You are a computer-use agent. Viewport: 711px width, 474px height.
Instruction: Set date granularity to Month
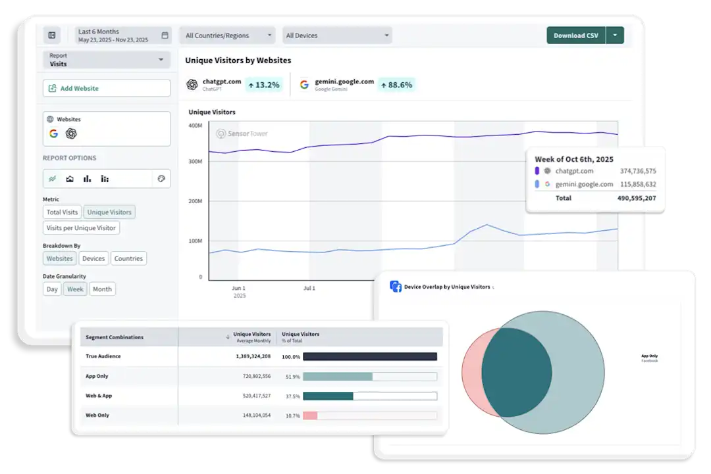(102, 289)
